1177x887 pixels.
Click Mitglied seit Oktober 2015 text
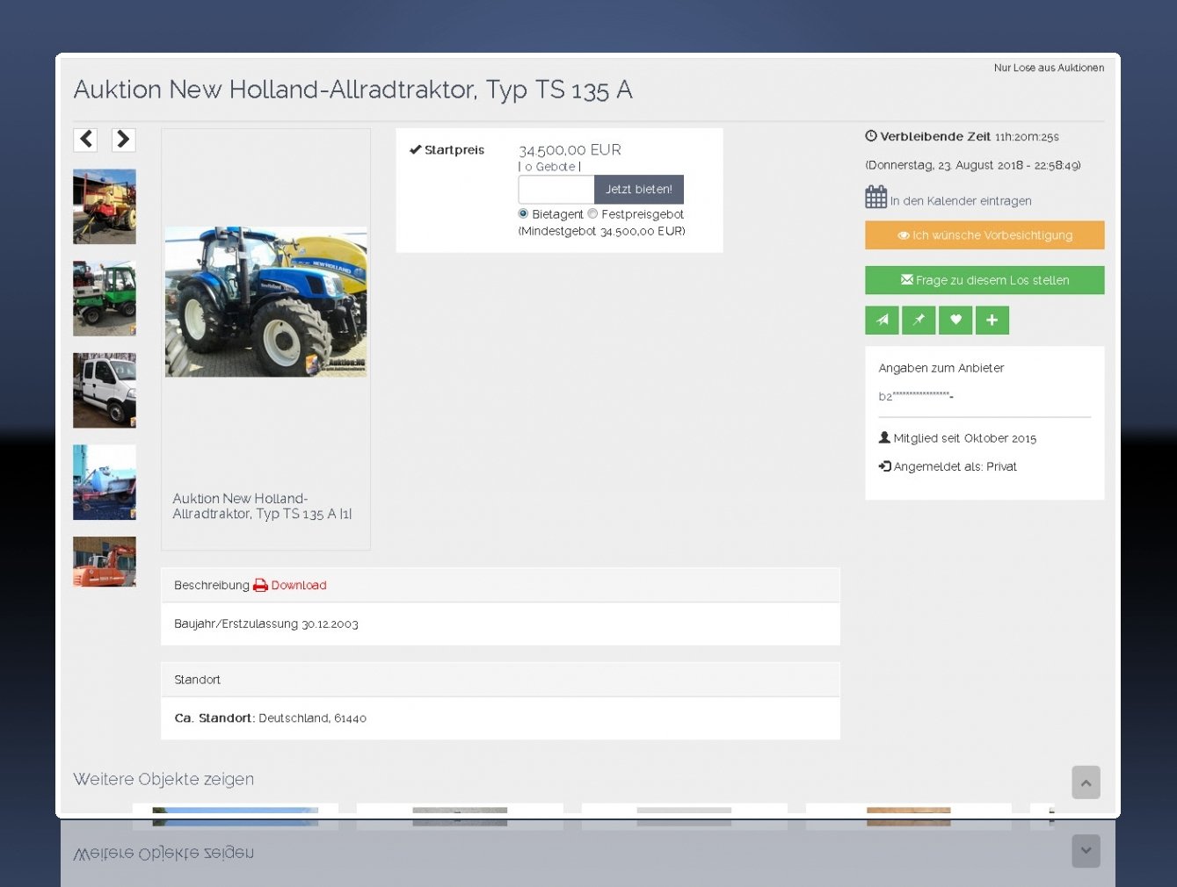click(x=965, y=438)
